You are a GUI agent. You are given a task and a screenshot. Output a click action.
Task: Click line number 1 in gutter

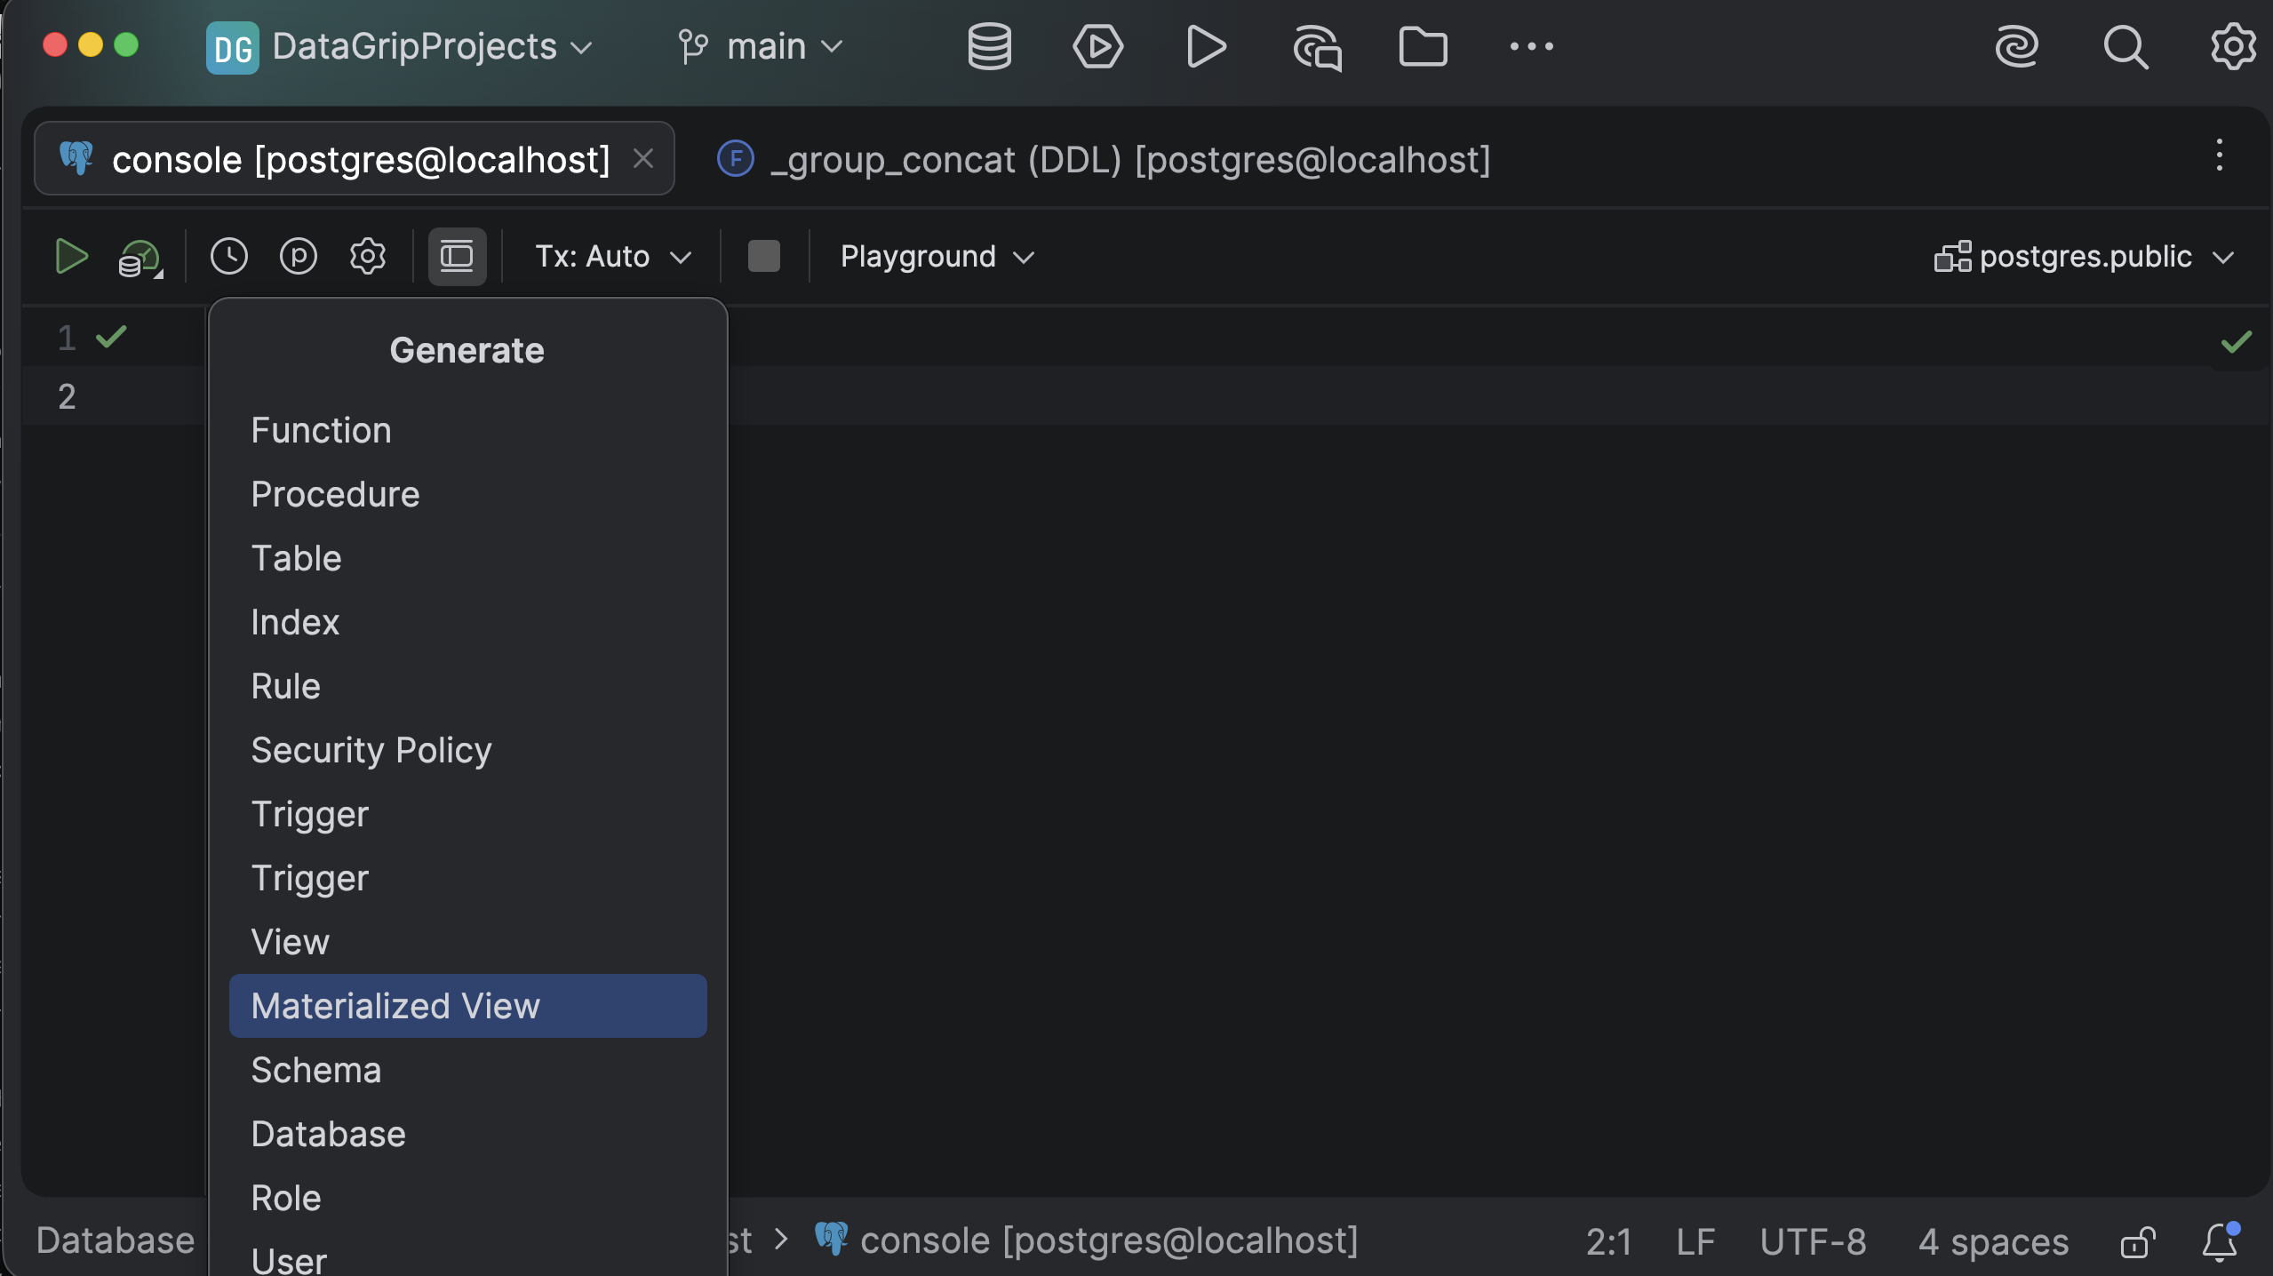[67, 338]
